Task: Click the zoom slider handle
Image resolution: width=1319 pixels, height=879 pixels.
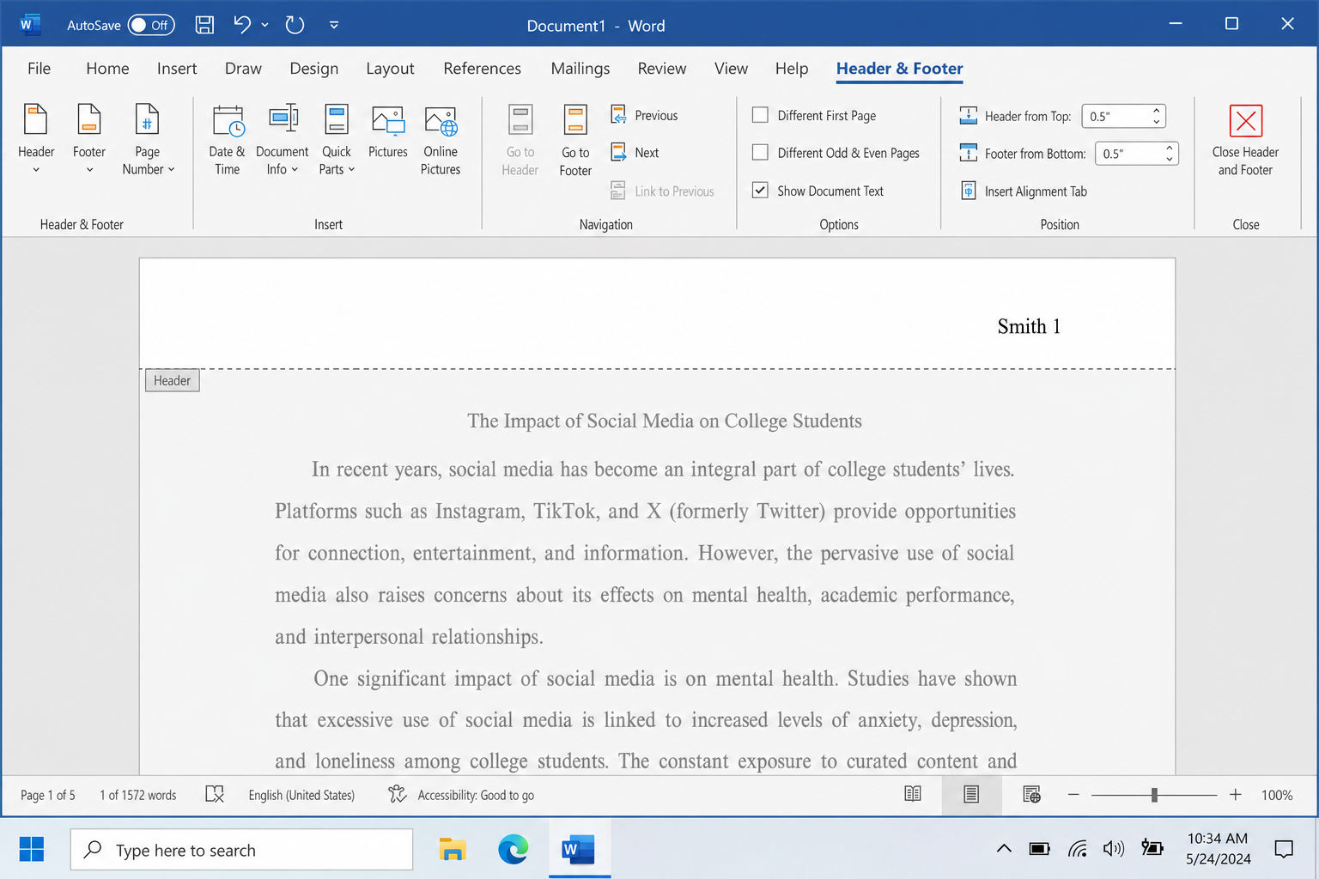Action: pyautogui.click(x=1154, y=795)
